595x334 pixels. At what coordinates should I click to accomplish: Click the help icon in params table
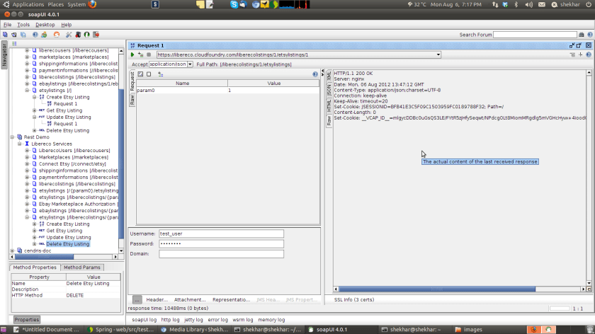coord(315,74)
